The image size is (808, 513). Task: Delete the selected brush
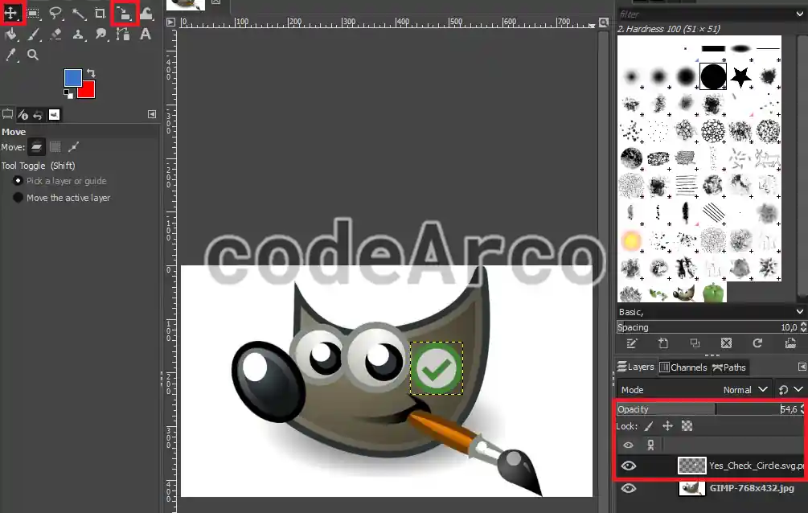click(726, 343)
